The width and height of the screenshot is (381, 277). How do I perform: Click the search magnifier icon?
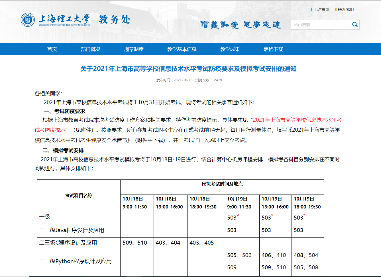(x=355, y=25)
